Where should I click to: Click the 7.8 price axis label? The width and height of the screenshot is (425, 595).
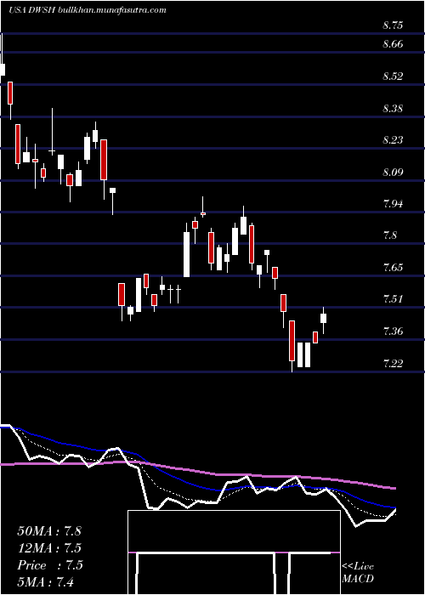pyautogui.click(x=389, y=235)
